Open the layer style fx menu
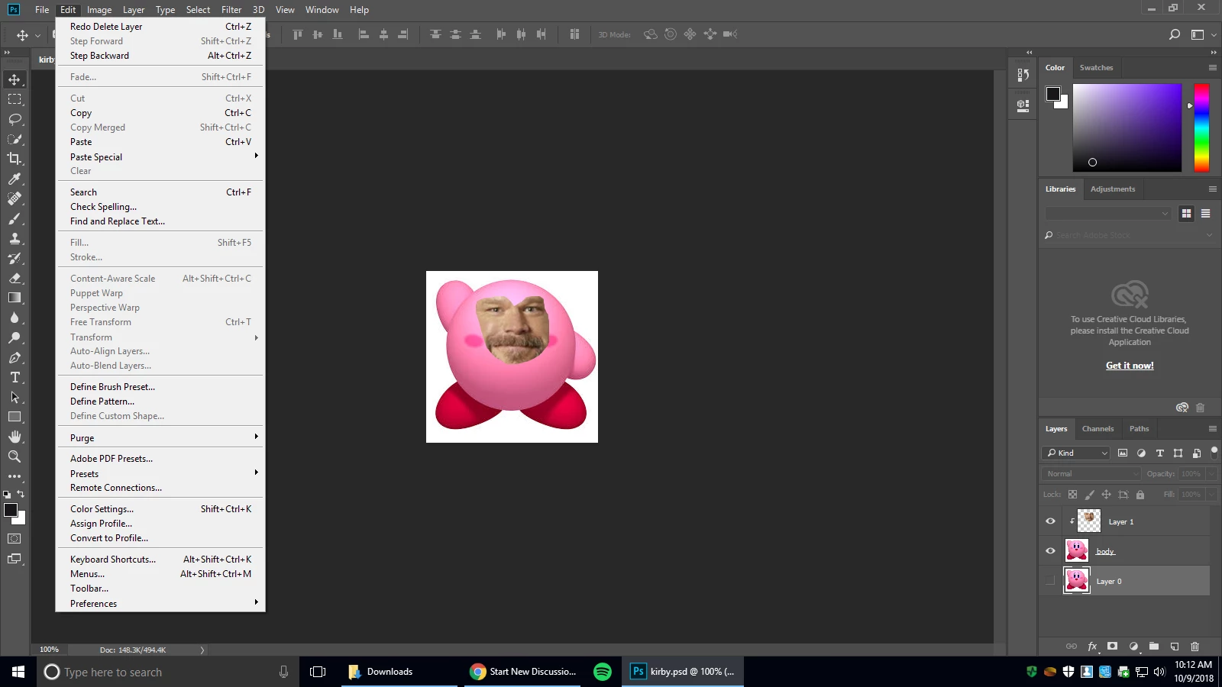 pos(1092,647)
